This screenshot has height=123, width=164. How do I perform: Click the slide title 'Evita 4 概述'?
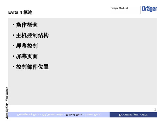pyautogui.click(x=20, y=12)
